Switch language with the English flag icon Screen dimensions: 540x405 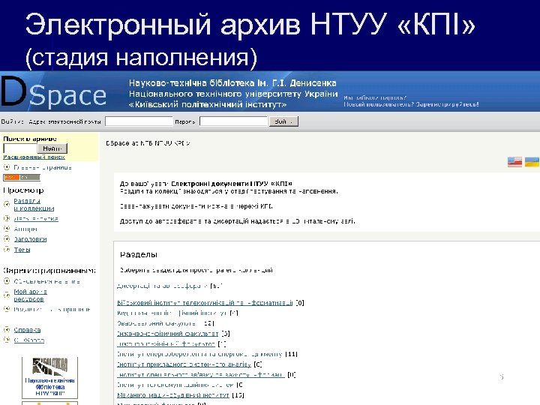[x=514, y=162]
